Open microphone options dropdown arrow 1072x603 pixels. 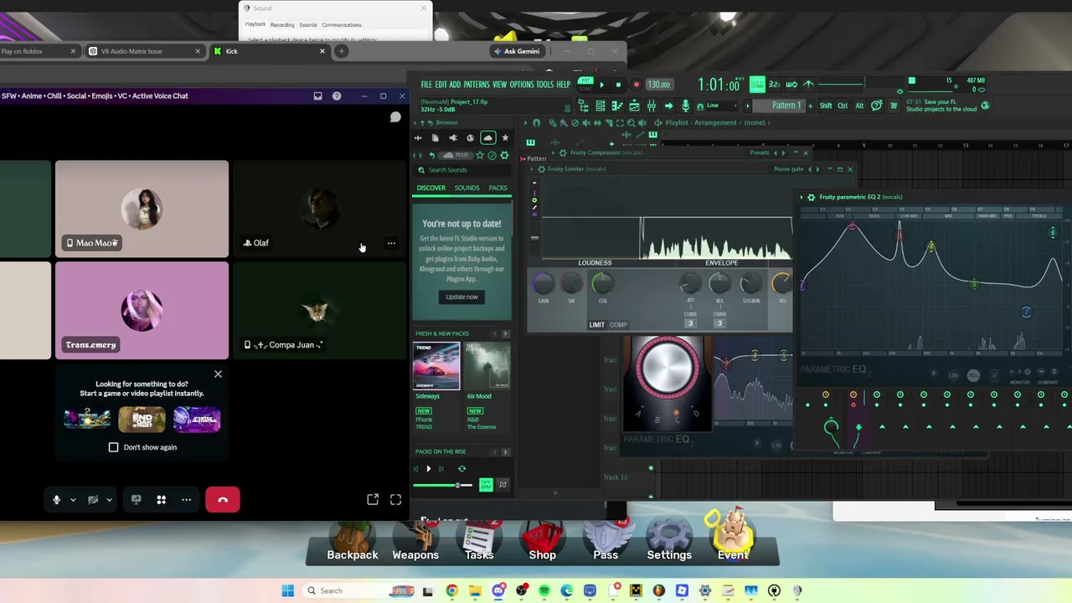pos(73,500)
